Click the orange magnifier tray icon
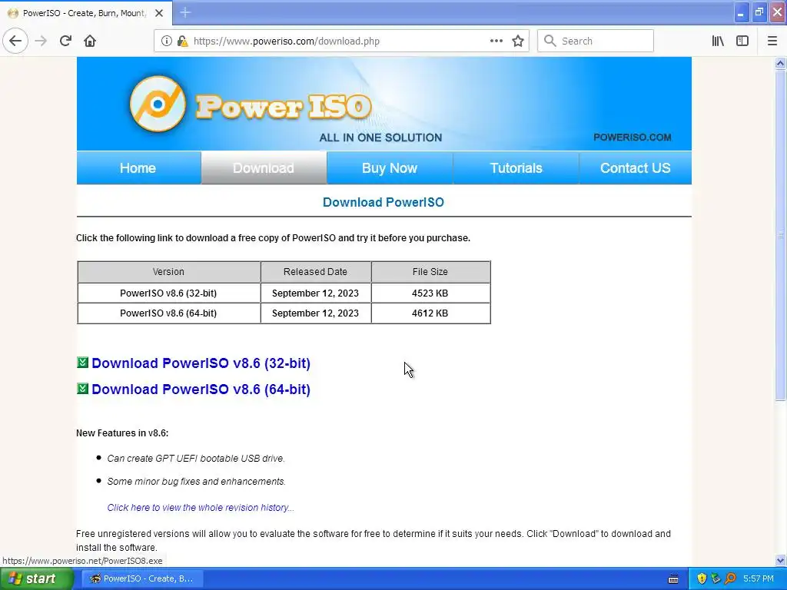The height and width of the screenshot is (590, 787). 730,578
